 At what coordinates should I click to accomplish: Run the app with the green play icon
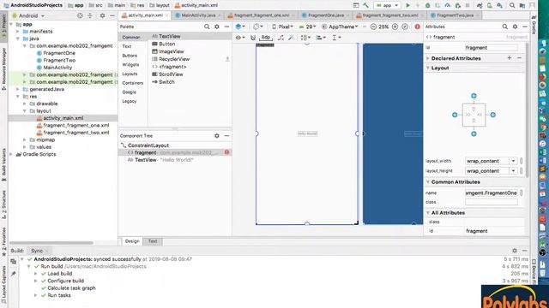pos(408,5)
